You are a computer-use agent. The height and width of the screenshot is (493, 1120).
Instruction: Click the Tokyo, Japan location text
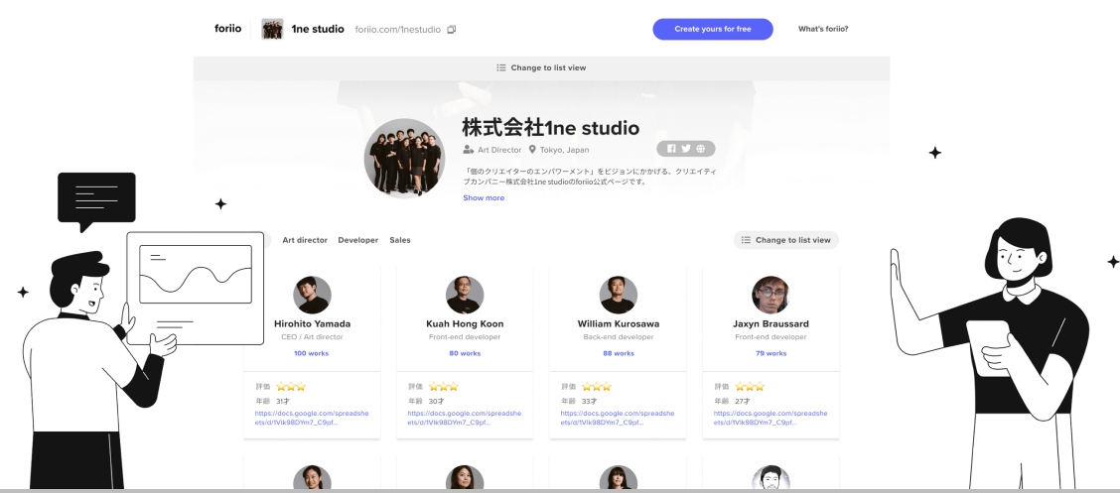[x=564, y=150]
